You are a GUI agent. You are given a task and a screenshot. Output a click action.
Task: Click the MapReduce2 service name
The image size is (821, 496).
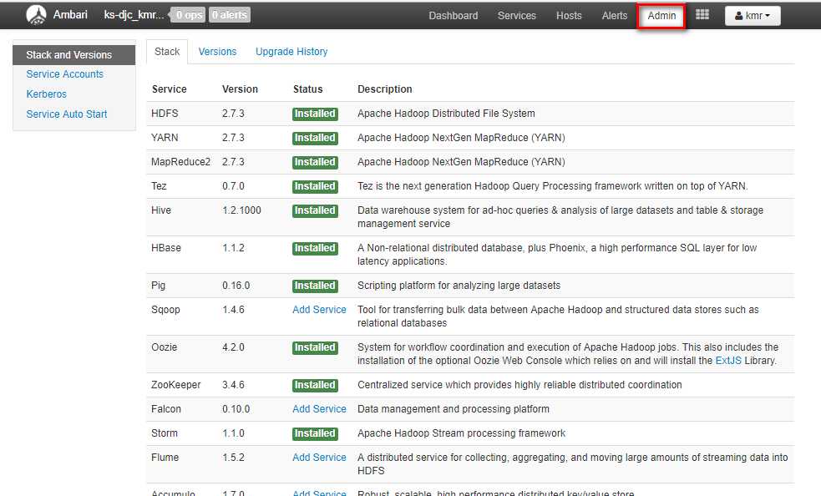180,162
